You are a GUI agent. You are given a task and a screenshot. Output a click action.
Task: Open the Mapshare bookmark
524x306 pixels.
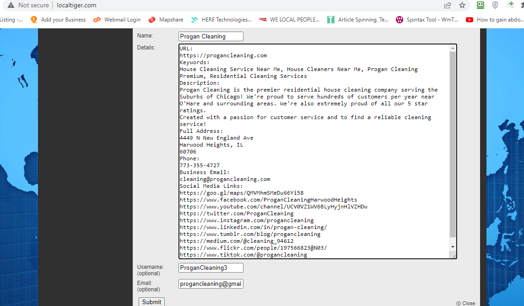tap(166, 20)
